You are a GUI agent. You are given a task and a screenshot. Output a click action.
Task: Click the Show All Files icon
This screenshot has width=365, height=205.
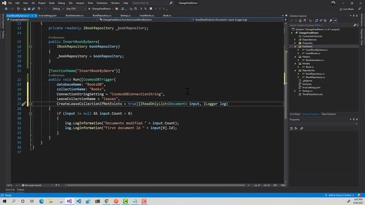325,20
